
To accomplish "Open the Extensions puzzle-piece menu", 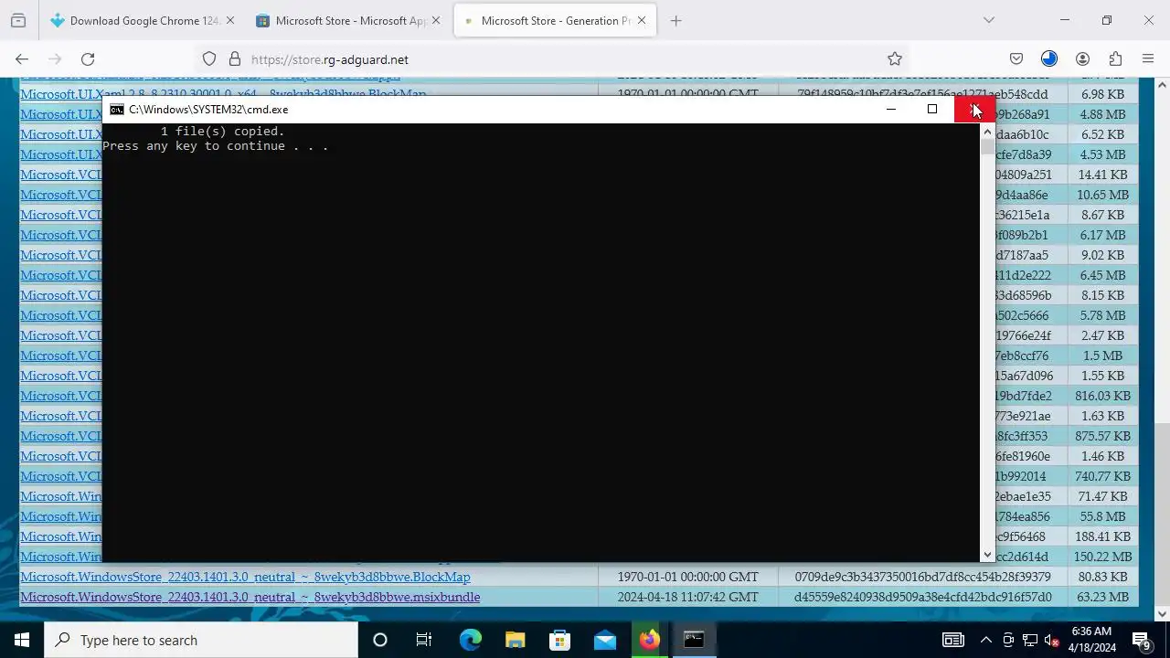I will tap(1115, 59).
